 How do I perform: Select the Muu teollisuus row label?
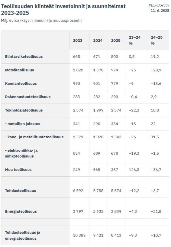coord(18,170)
